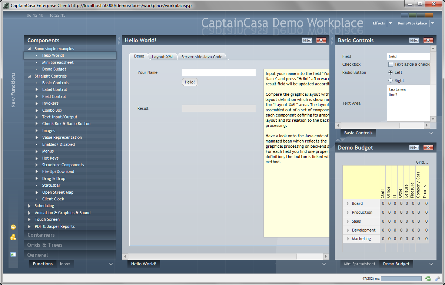Click the gold coins icon in sidebar
Image resolution: width=445 pixels, height=285 pixels.
pos(13,237)
